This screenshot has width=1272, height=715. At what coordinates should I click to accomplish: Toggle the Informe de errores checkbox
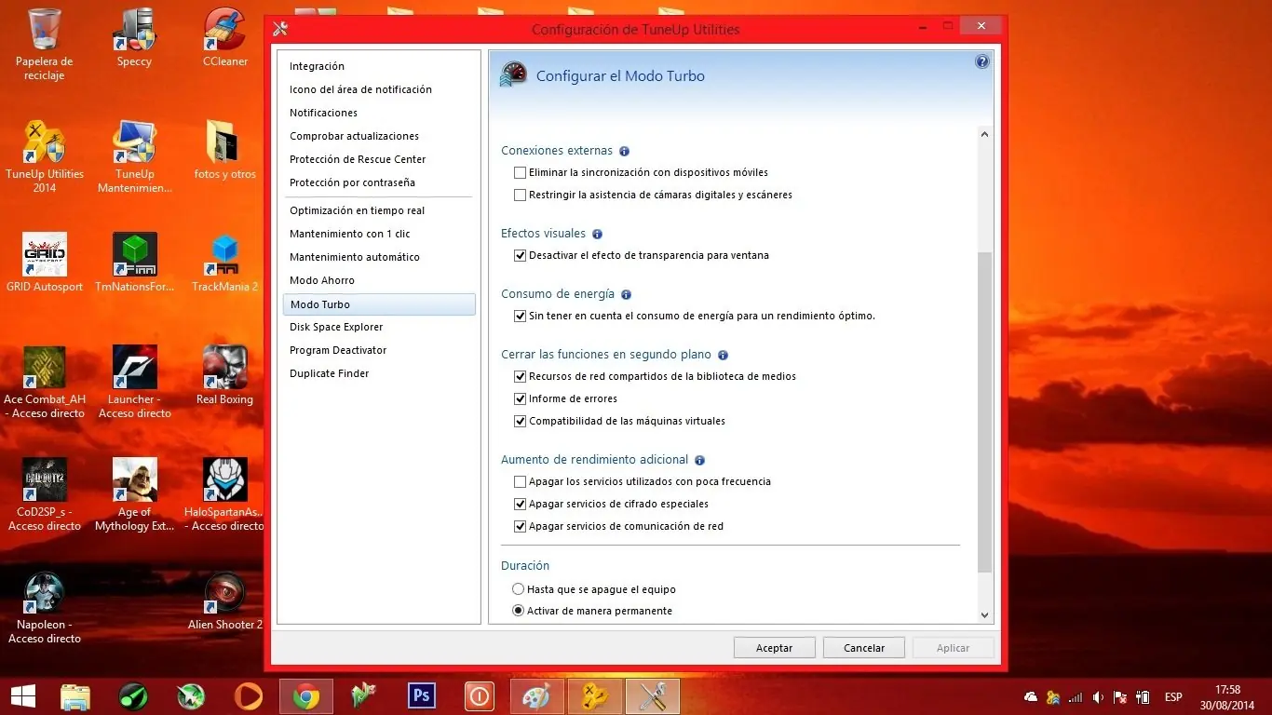521,399
